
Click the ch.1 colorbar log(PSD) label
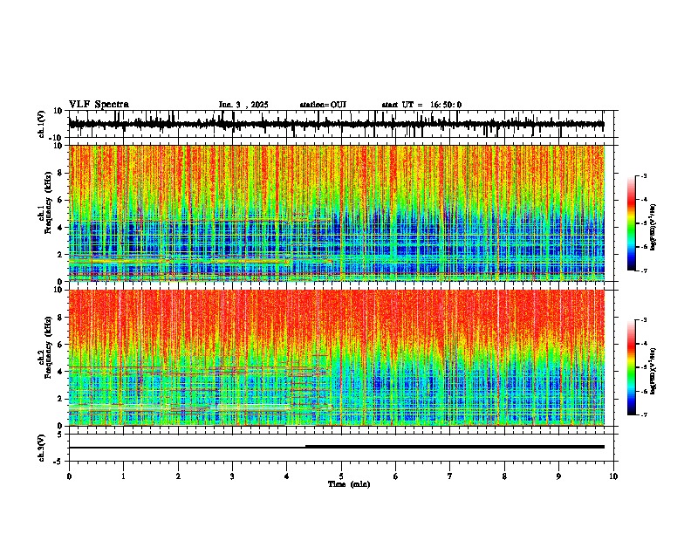(x=653, y=227)
